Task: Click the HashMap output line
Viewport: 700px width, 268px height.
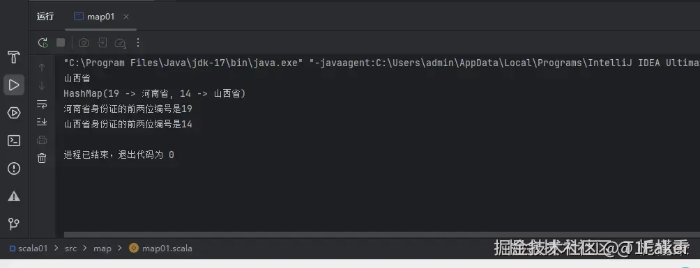Action: tap(155, 94)
